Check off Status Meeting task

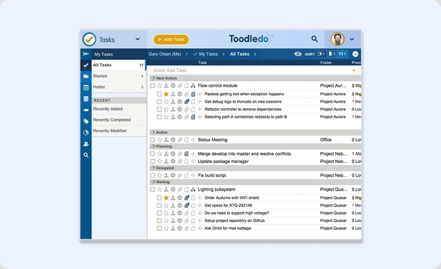tap(152, 140)
